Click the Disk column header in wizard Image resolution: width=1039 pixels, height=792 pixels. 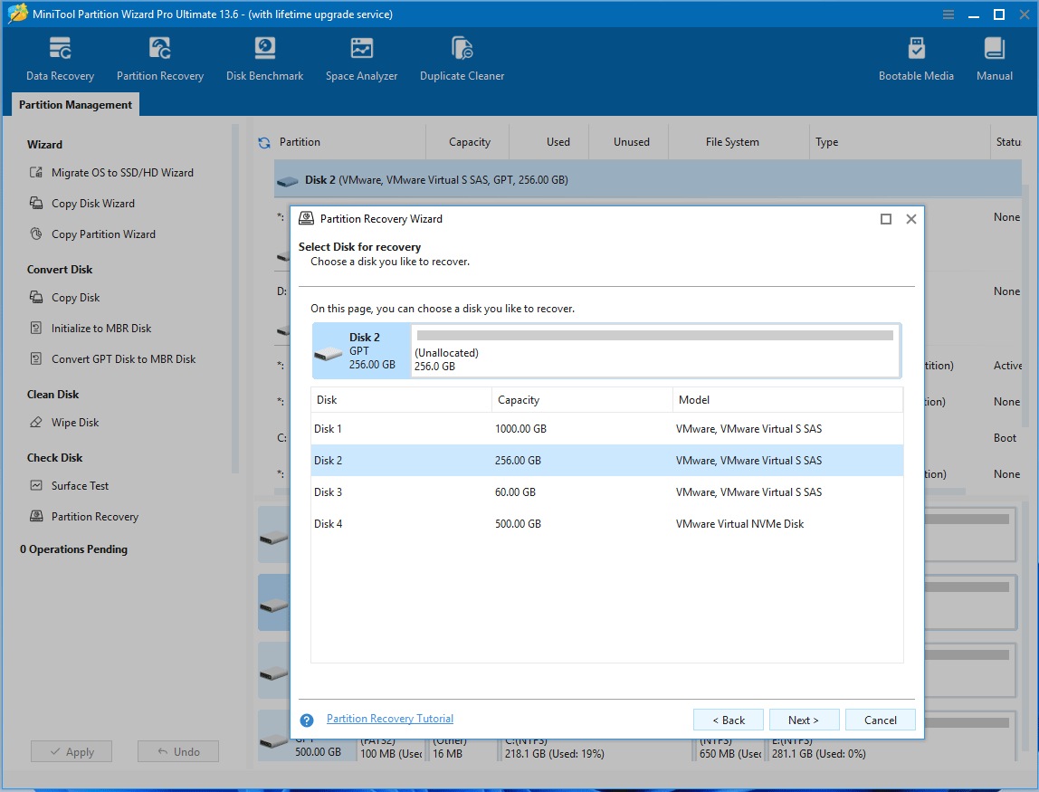(x=401, y=400)
